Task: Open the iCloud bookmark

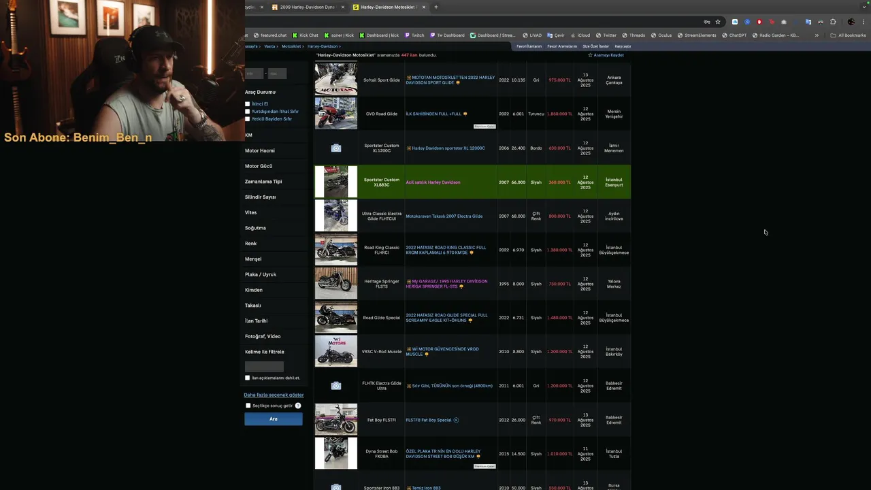Action: click(x=580, y=35)
